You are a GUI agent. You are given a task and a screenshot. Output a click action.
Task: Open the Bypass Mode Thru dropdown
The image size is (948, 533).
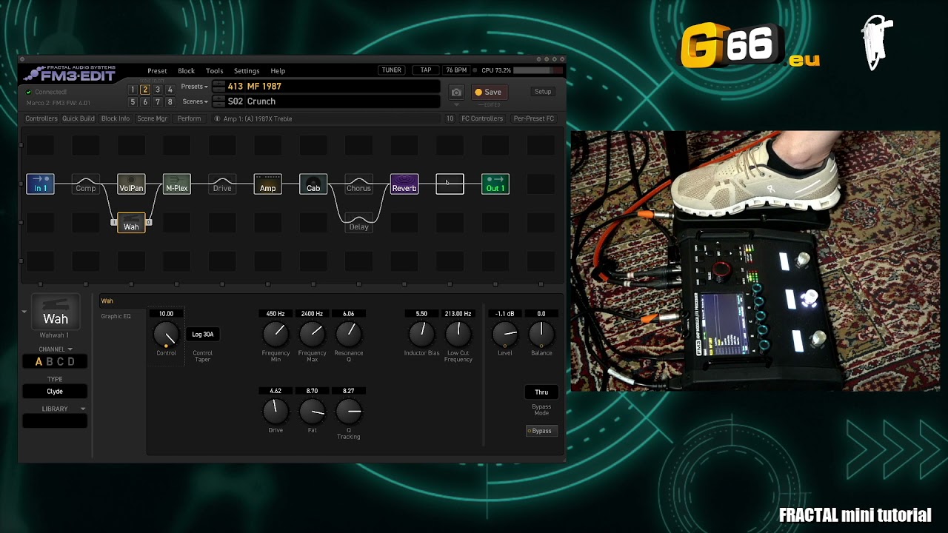pos(541,392)
